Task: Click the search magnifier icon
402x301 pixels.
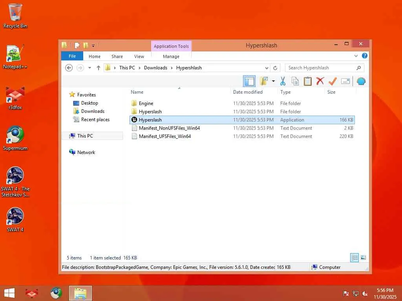Action: 359,68
